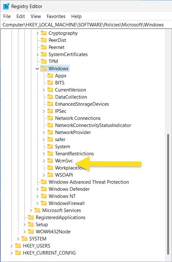
Task: Click the DataCollection folder icon
Action: pos(50,97)
